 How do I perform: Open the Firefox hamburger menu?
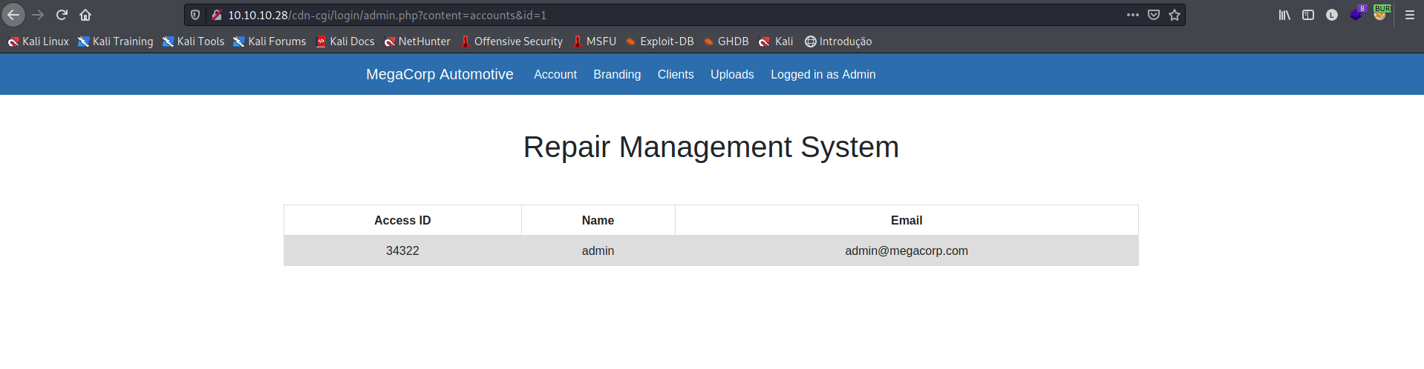tap(1410, 15)
